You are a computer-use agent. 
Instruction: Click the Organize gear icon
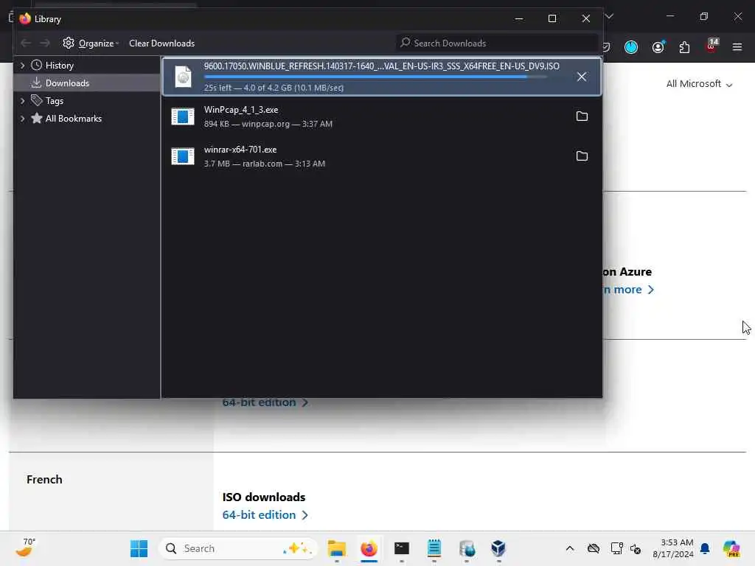[69, 43]
